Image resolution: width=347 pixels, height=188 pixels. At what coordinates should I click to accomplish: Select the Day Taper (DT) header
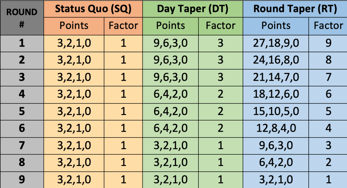tap(192, 9)
